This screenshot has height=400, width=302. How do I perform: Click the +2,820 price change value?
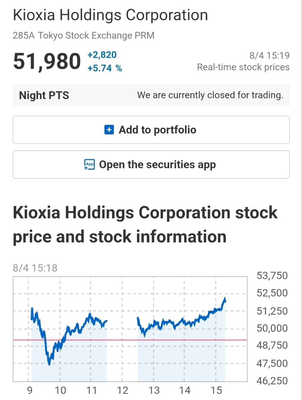click(x=102, y=55)
